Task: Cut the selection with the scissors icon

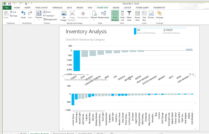Action: pyautogui.click(x=13, y=12)
